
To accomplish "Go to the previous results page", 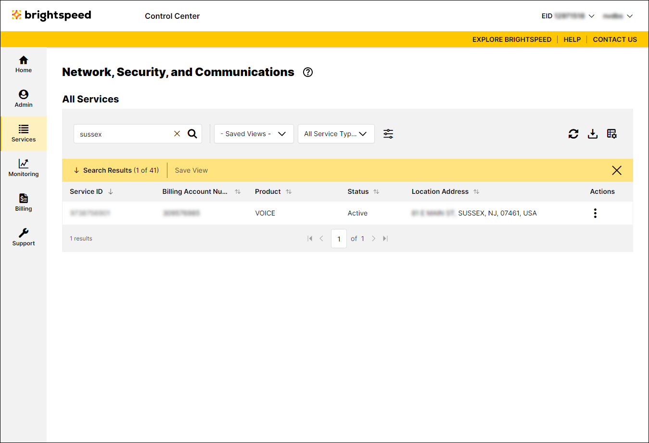I will (321, 239).
